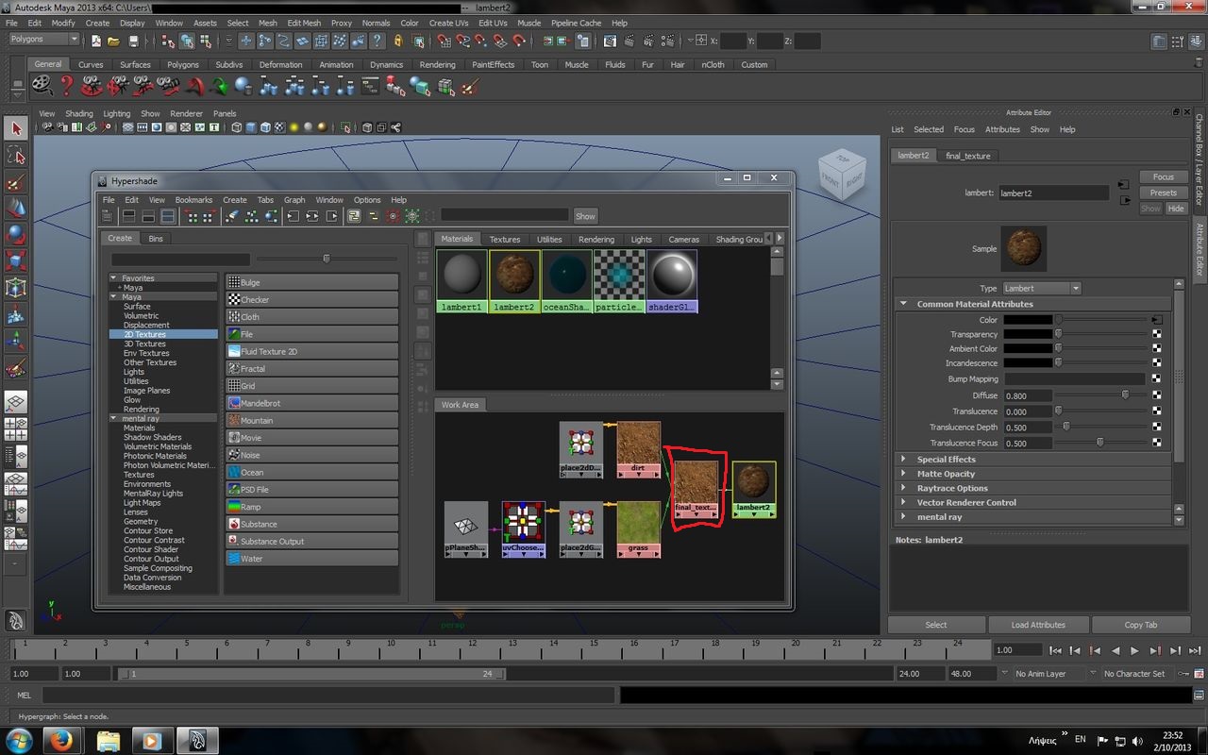Switch to the Textures tab in Hypershade

(505, 240)
